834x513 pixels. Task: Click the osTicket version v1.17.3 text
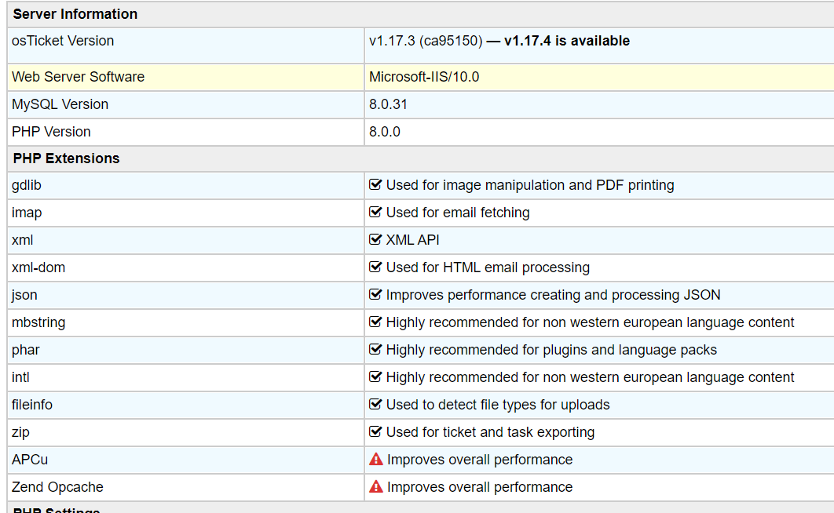pos(425,41)
